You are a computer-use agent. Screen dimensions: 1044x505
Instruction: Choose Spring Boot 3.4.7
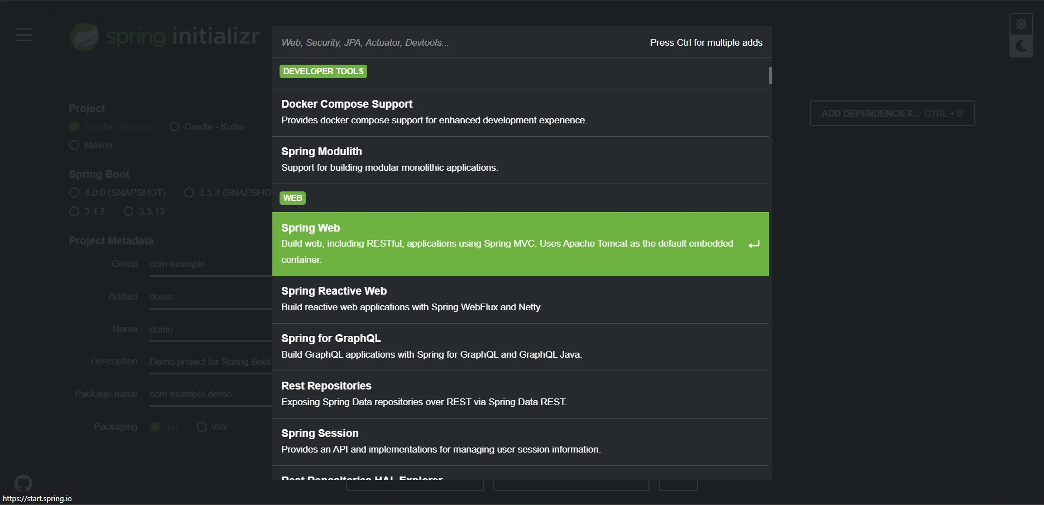pyautogui.click(x=87, y=211)
